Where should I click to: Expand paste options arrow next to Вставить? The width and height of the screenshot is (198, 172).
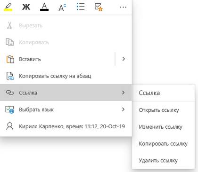pyautogui.click(x=124, y=59)
